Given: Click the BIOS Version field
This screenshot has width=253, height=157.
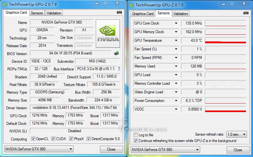Looking at the screenshot, I should [x=71, y=53].
